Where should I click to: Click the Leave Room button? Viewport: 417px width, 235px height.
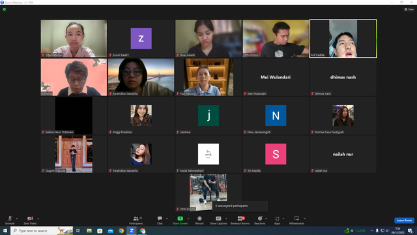(x=404, y=221)
